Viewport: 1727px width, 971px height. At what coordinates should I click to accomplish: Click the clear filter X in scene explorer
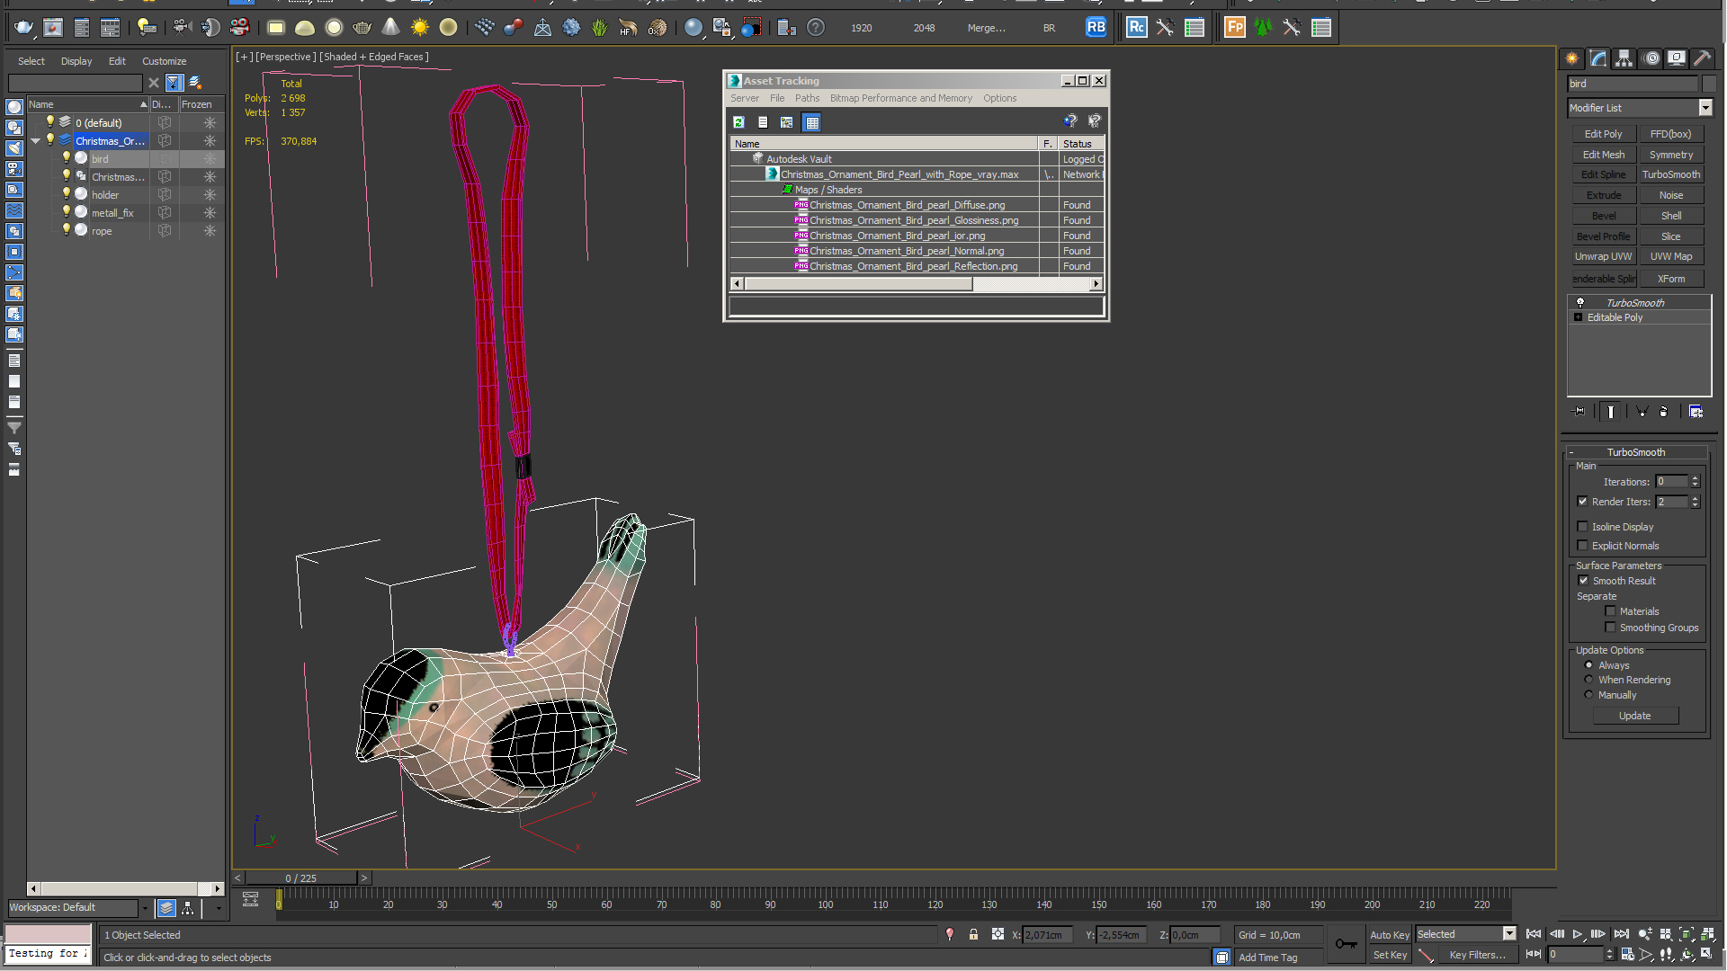[154, 83]
